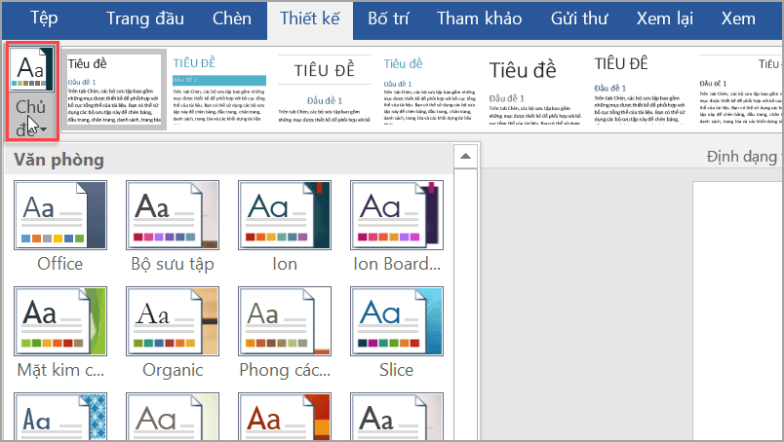Choose the Bộ sưu tập theme
Screen dimensions: 784x442
tap(173, 215)
